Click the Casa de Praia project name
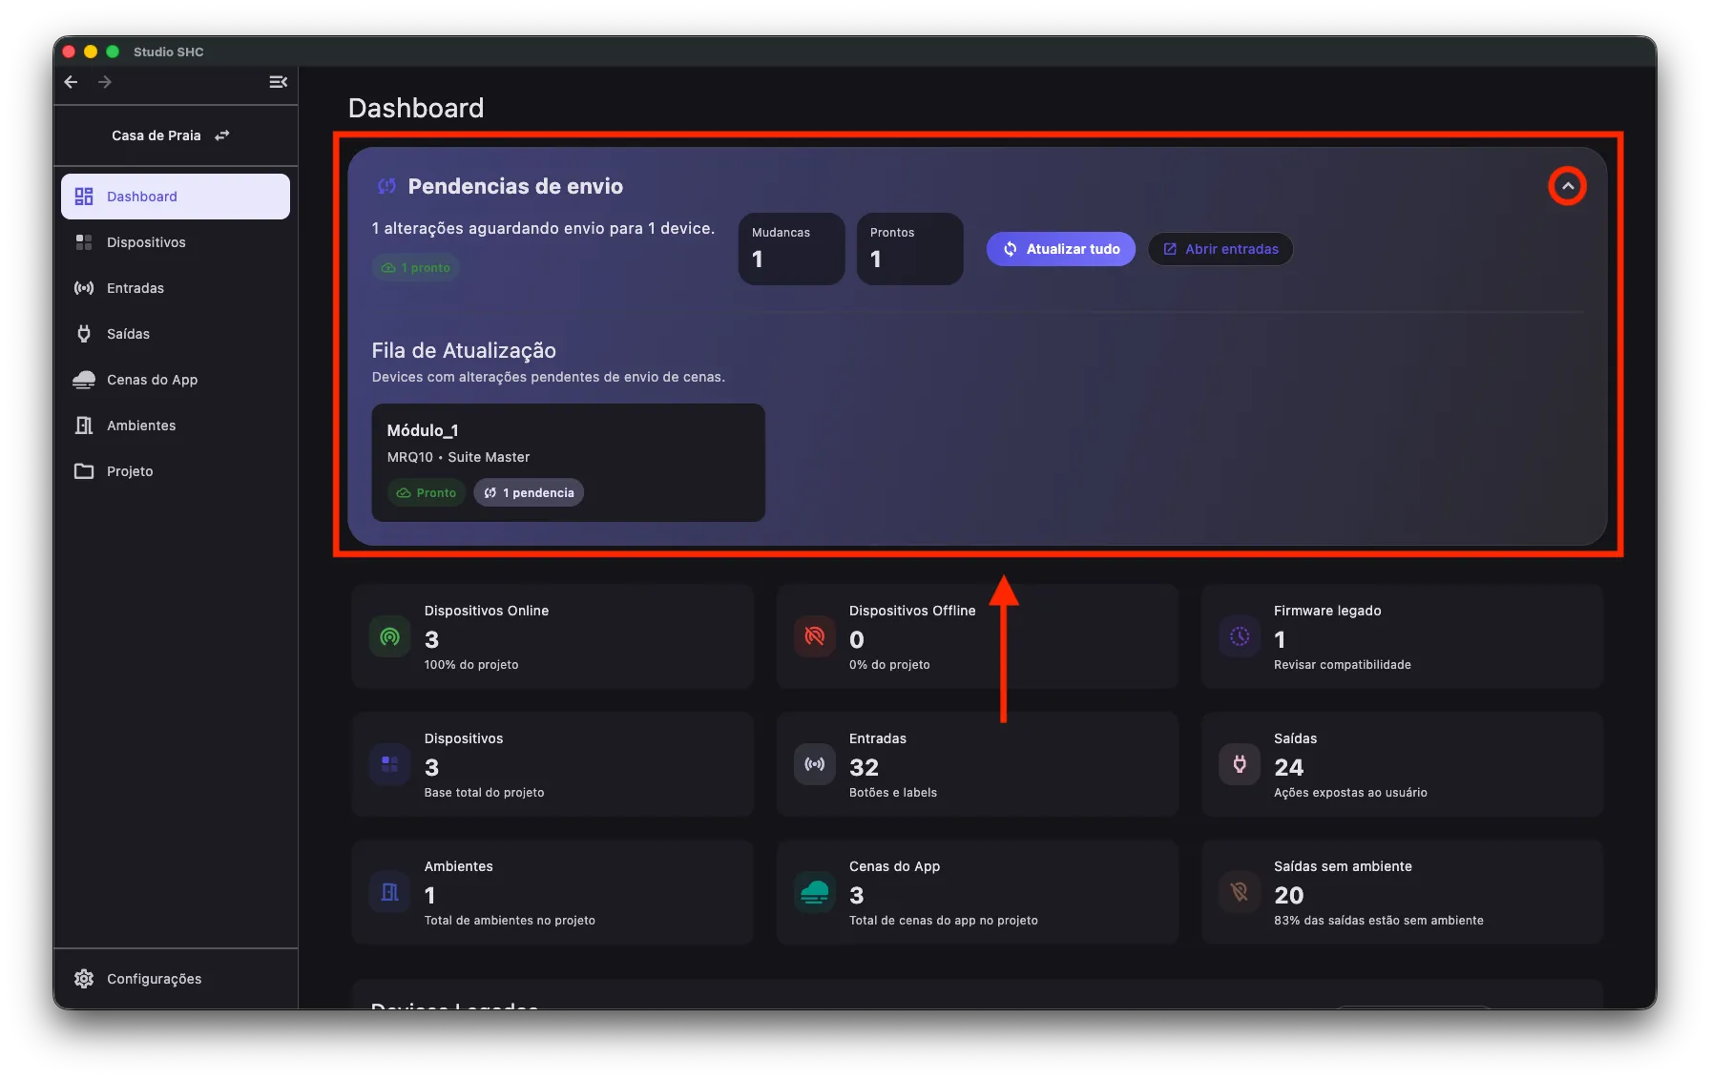 click(156, 135)
